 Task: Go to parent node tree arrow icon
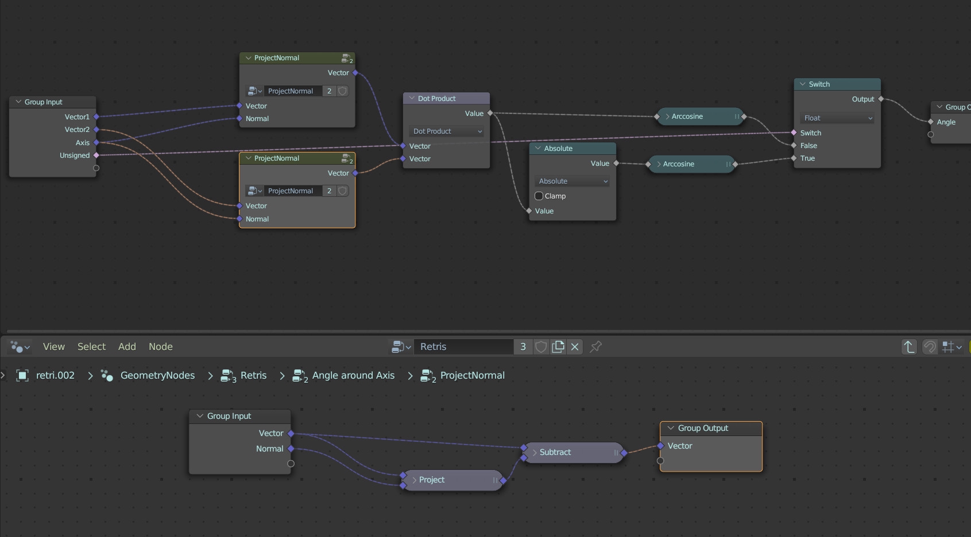[x=908, y=347]
